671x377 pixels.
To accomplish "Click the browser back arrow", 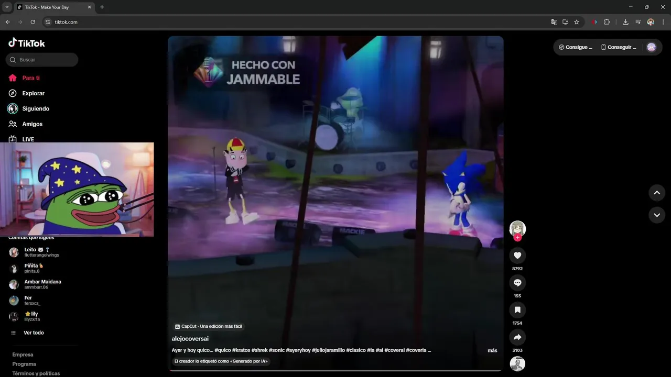I will coord(7,22).
